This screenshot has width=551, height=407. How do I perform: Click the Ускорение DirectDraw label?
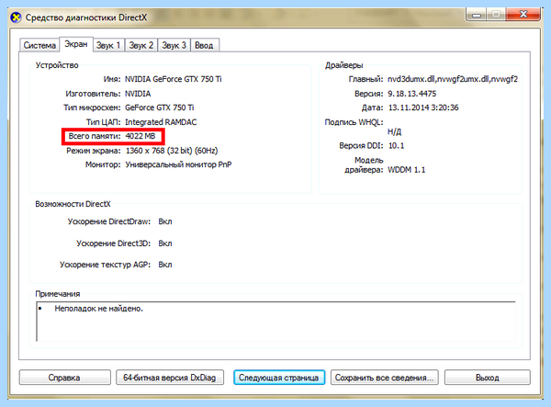109,221
